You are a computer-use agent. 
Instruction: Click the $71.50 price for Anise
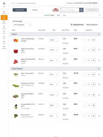76,73
